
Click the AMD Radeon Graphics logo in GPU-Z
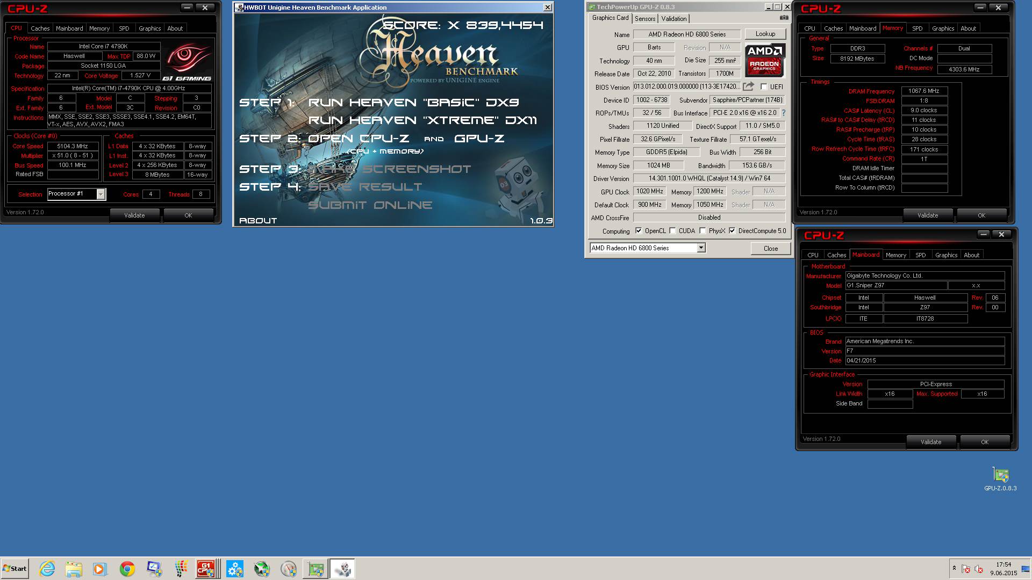click(764, 60)
